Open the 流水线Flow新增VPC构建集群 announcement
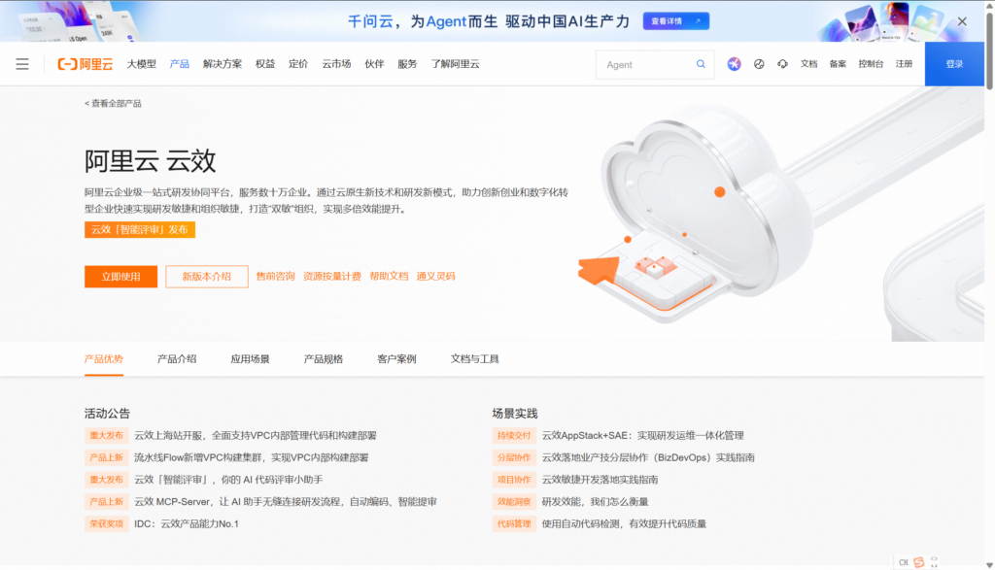The width and height of the screenshot is (995, 570). [x=252, y=457]
